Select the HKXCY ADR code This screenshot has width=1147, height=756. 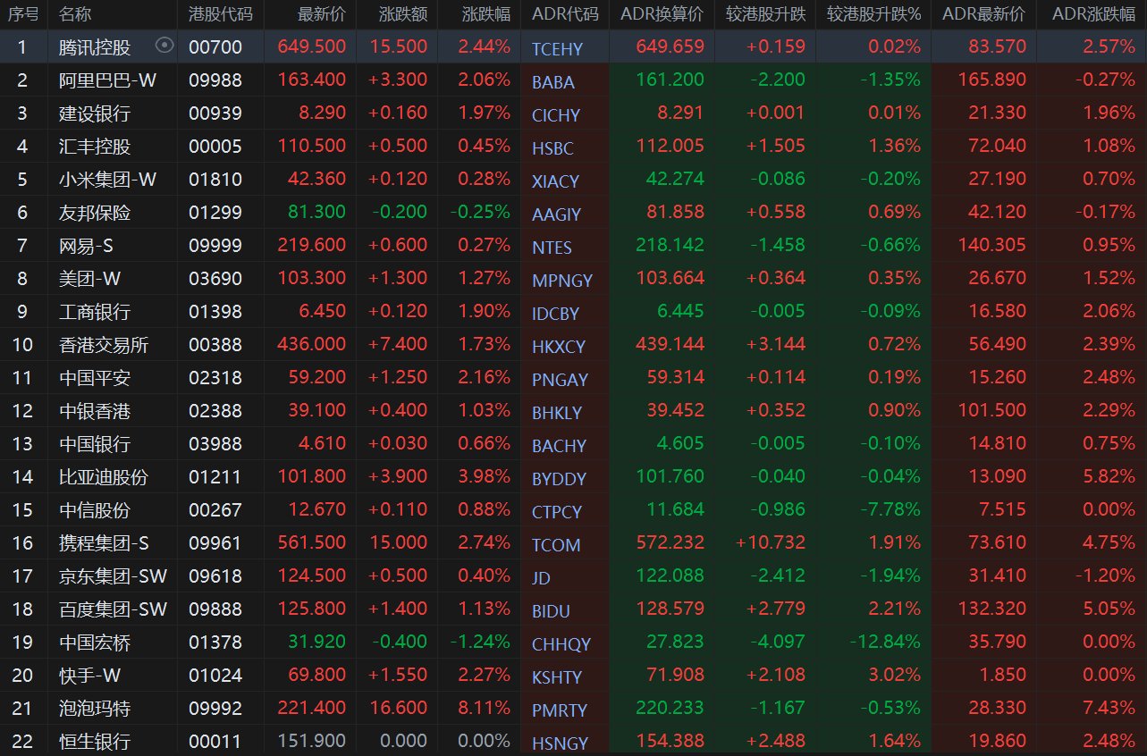click(559, 347)
